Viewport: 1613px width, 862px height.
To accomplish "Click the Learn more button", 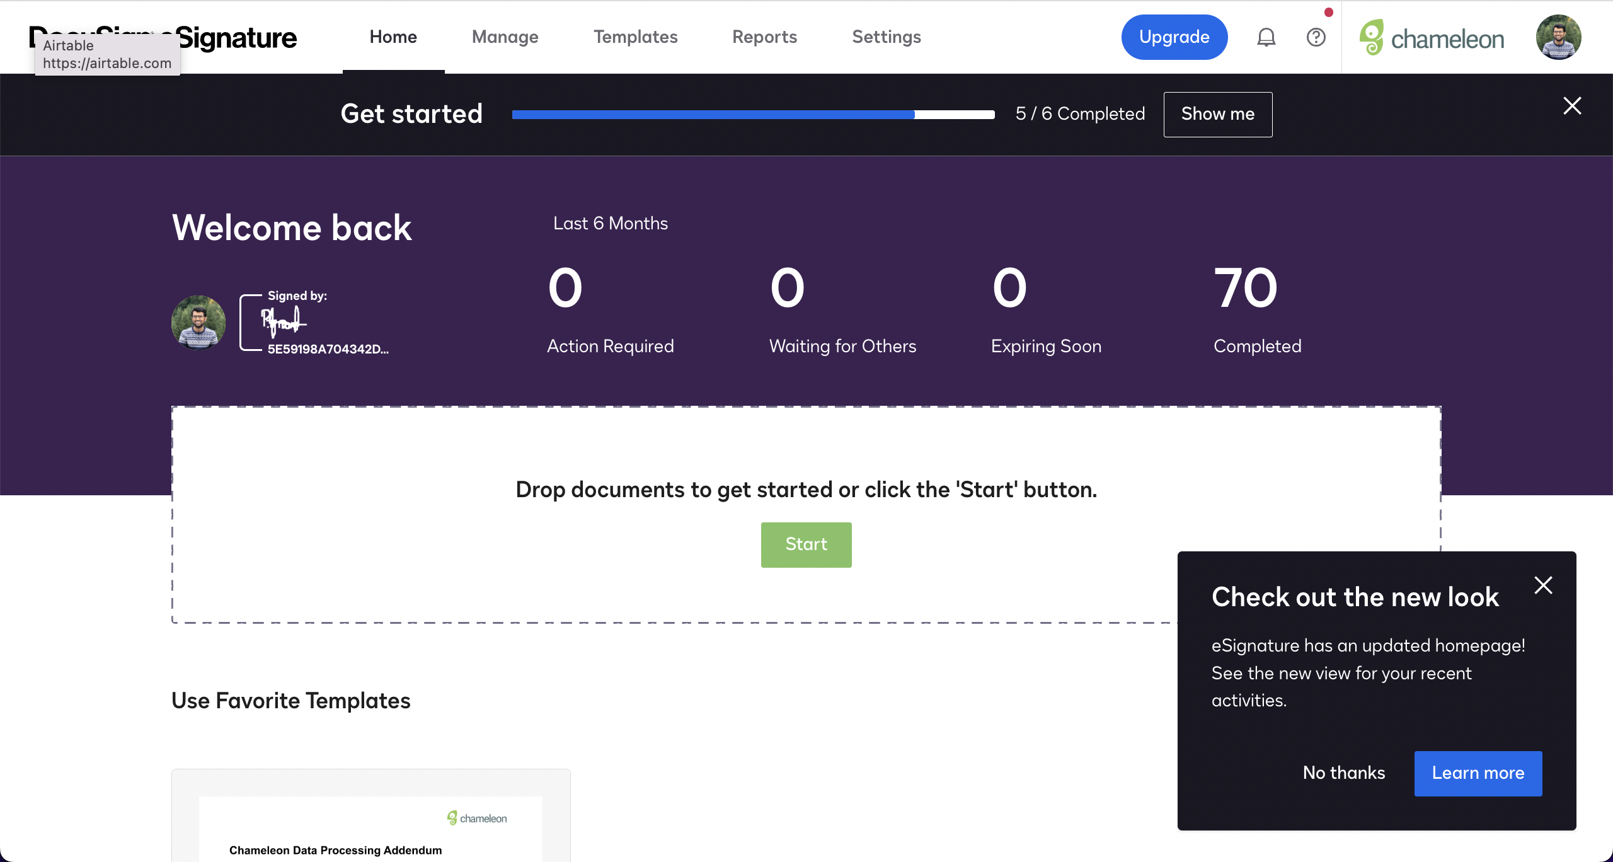I will [x=1478, y=773].
